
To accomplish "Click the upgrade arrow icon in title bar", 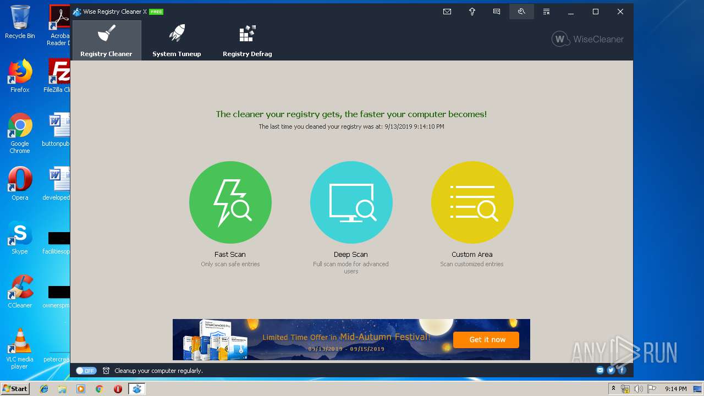I will click(472, 12).
